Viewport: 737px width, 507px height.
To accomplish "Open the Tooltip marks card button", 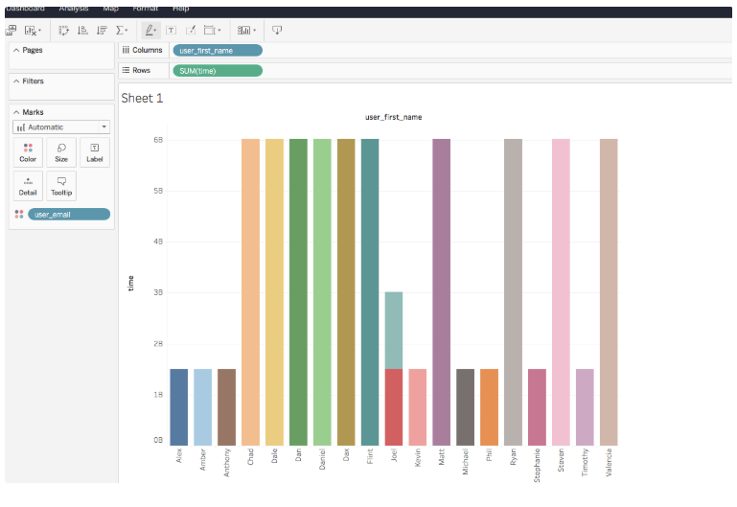I will (61, 185).
